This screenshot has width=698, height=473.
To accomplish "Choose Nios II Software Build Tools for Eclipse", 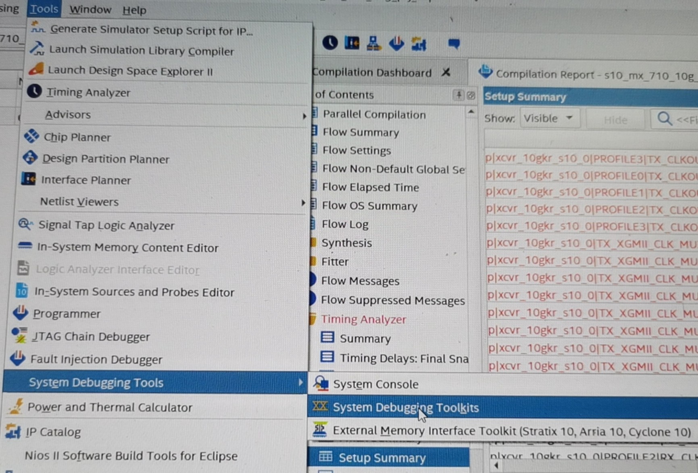I will (131, 456).
